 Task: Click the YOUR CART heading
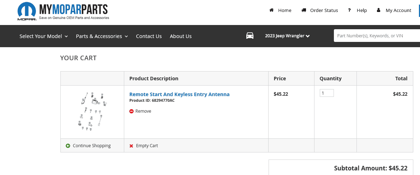[x=78, y=58]
